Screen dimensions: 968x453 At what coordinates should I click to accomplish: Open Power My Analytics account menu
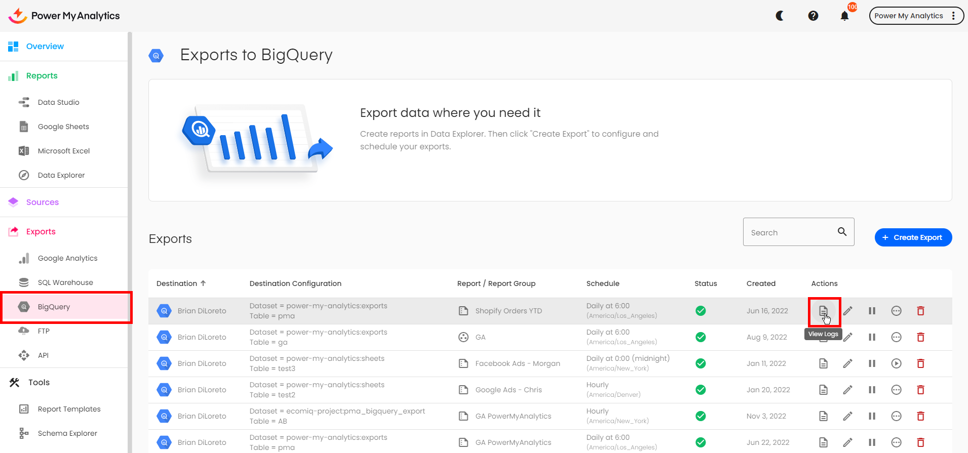pyautogui.click(x=916, y=16)
